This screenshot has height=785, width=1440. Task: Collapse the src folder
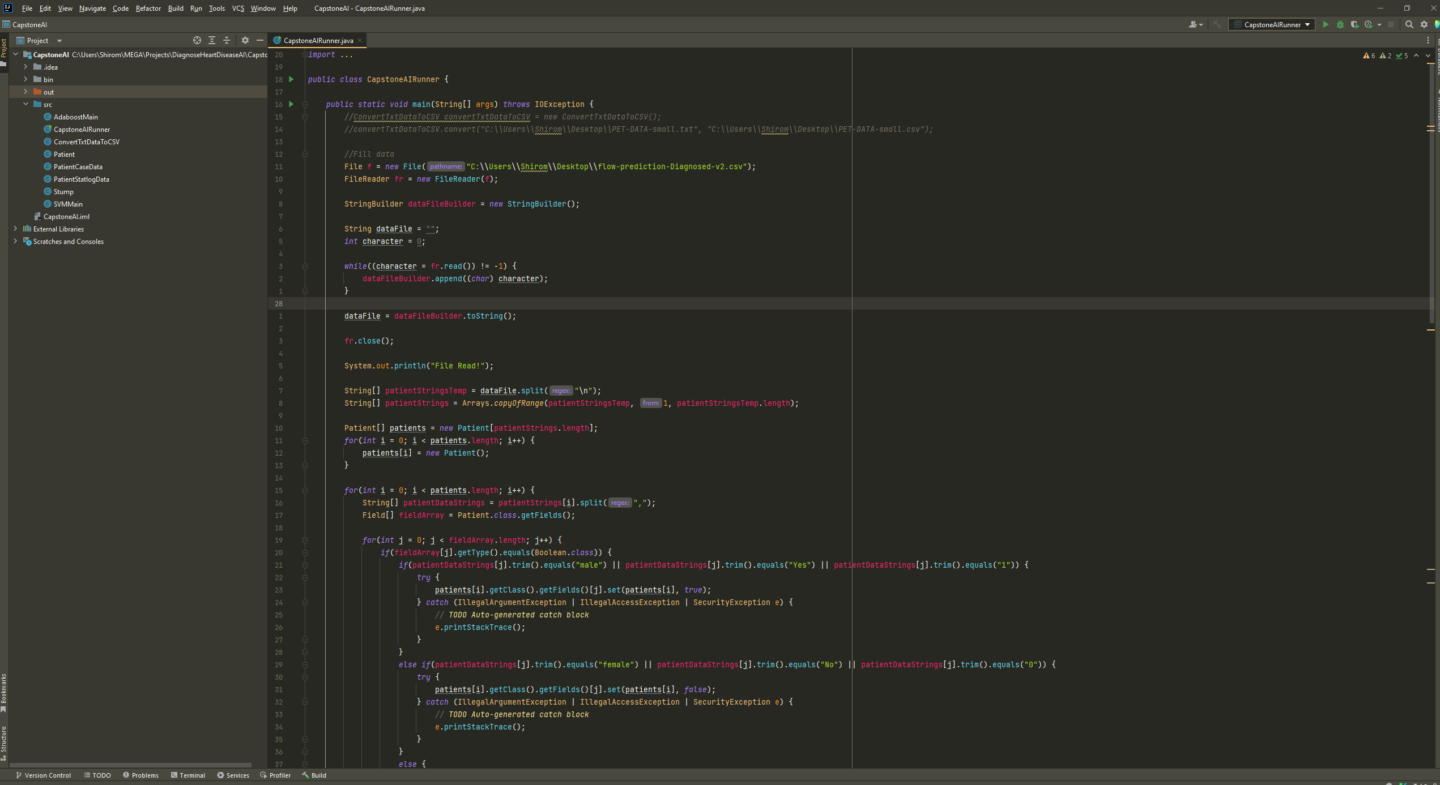25,104
